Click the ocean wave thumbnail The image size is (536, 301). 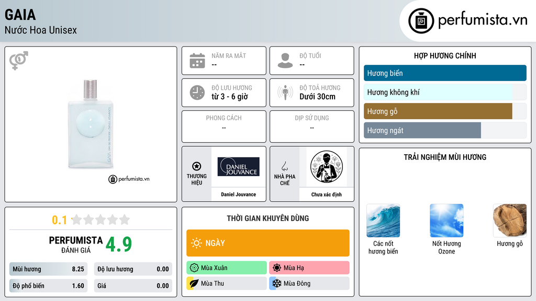click(x=383, y=221)
